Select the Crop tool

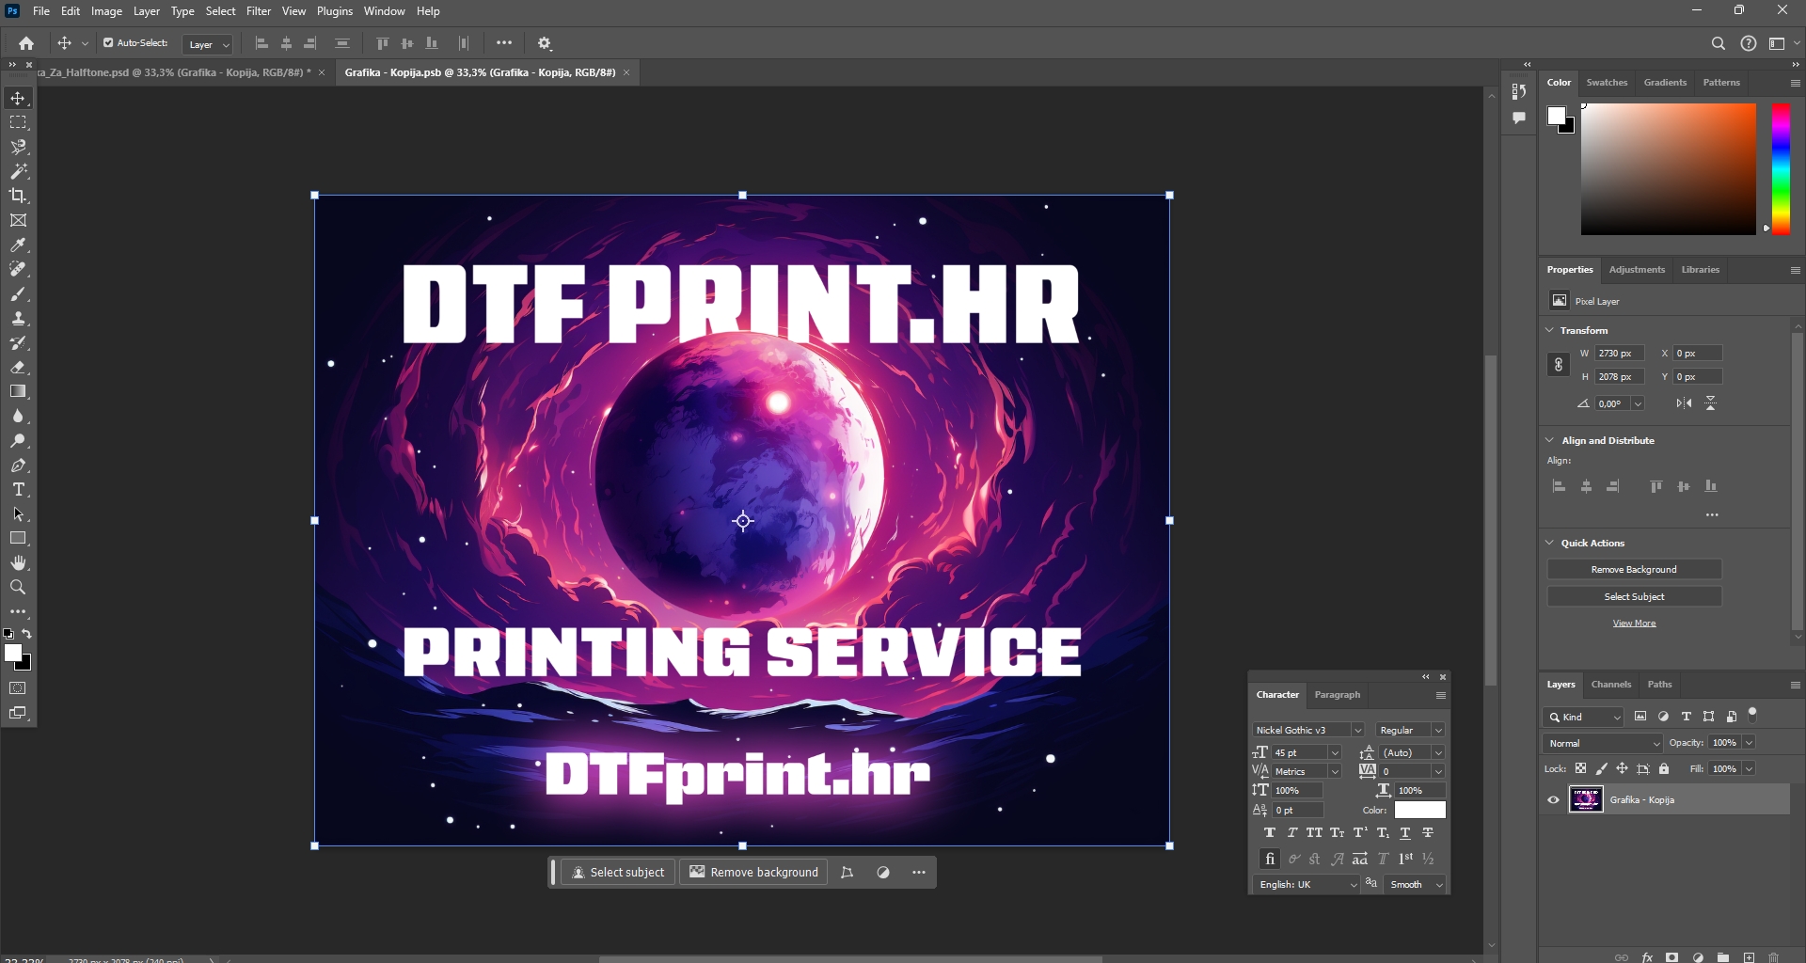point(18,196)
